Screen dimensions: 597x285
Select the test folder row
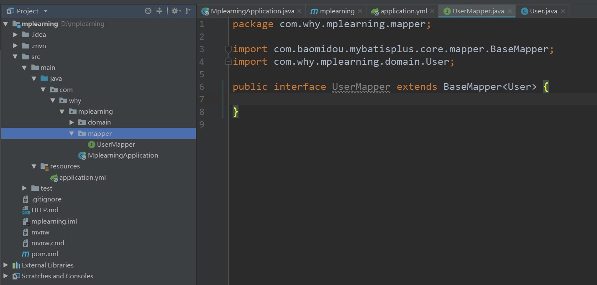[98, 188]
